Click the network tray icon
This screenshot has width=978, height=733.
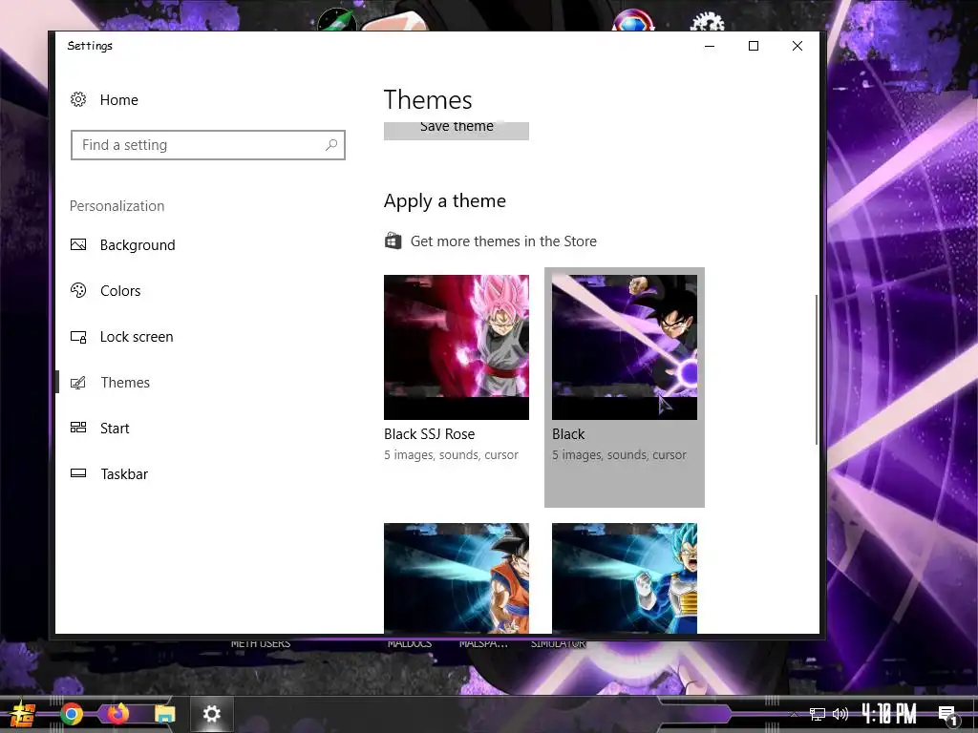coord(818,714)
